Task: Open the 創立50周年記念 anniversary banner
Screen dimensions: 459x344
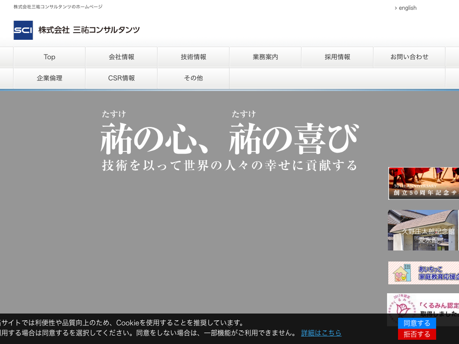Action: click(x=423, y=183)
